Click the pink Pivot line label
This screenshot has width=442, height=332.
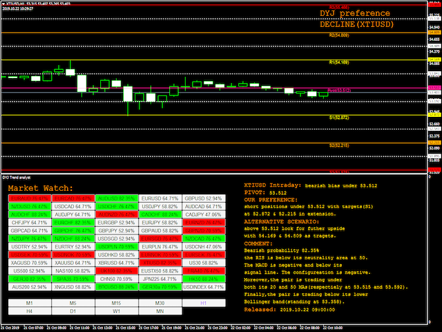339,90
